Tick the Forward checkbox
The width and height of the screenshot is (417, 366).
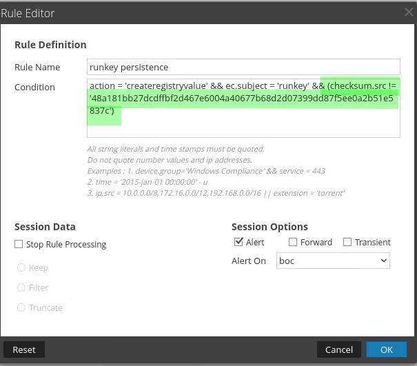click(x=293, y=242)
